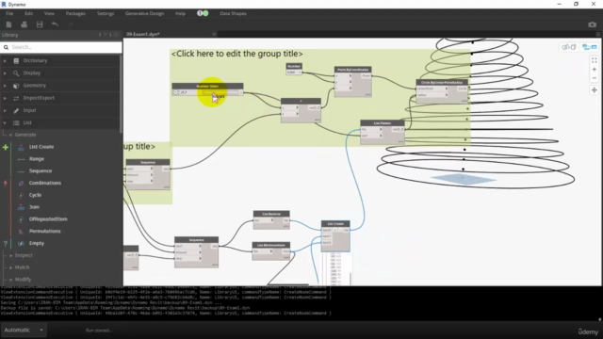Open the Edit menu

point(29,13)
